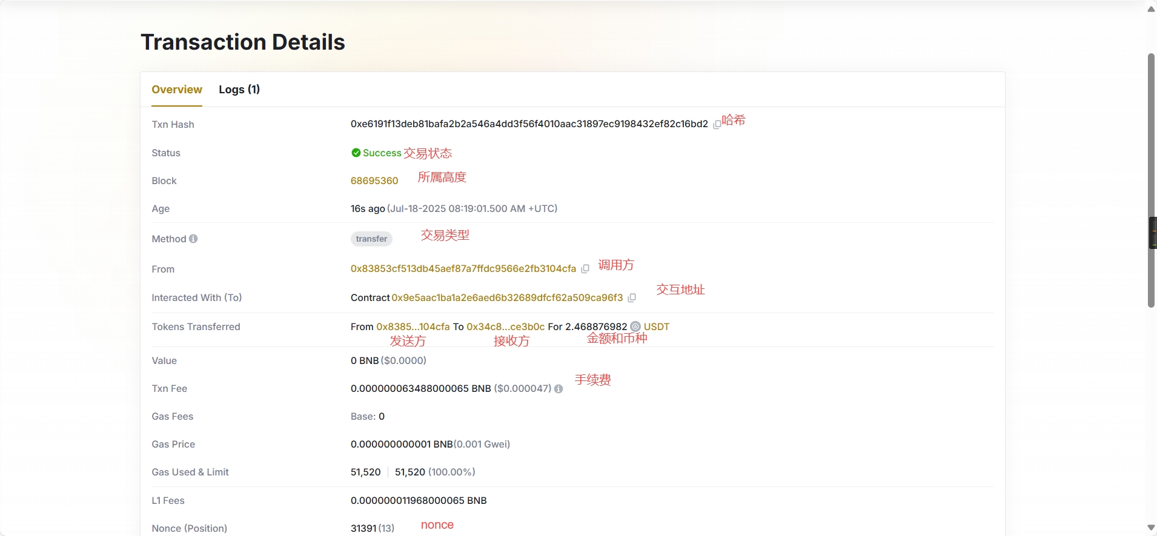The height and width of the screenshot is (536, 1157).
Task: Click the Method info icon
Action: 193,239
